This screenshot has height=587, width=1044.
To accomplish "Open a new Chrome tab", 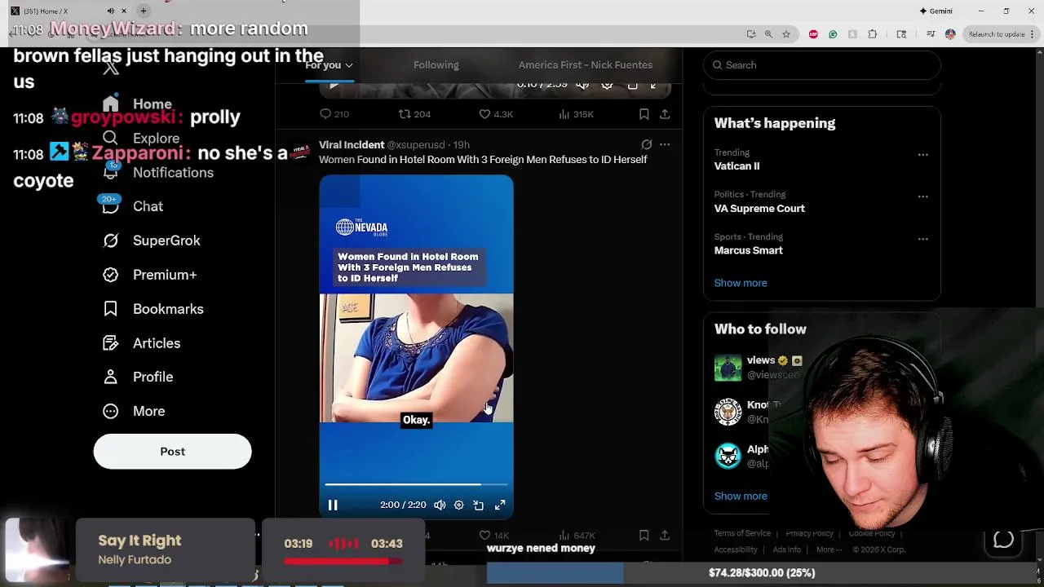I will (x=144, y=11).
